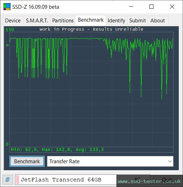The width and height of the screenshot is (183, 187).
Task: Minimize the SSD-Z window
Action: (131, 7)
